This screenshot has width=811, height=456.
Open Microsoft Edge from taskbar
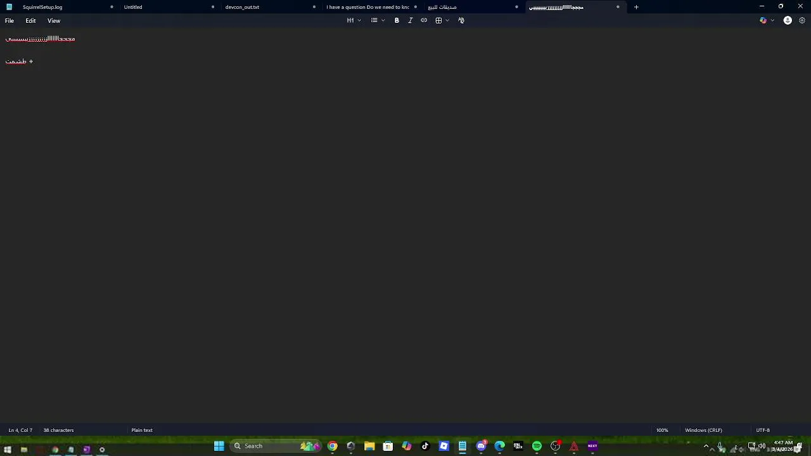pyautogui.click(x=500, y=446)
